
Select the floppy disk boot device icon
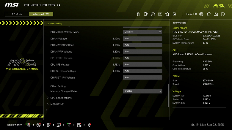(79, 125)
